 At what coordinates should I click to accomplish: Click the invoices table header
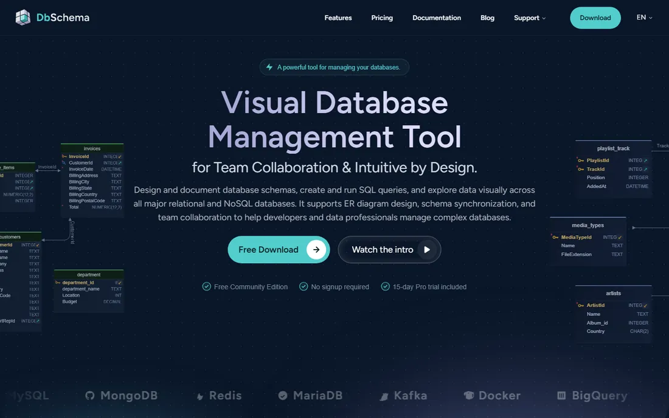[92, 148]
